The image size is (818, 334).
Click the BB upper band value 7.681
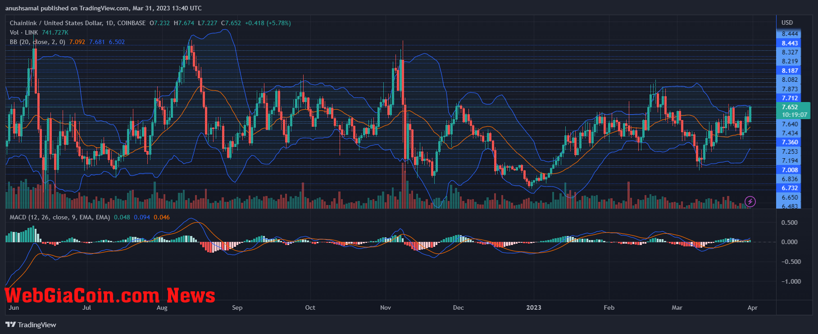tap(97, 42)
